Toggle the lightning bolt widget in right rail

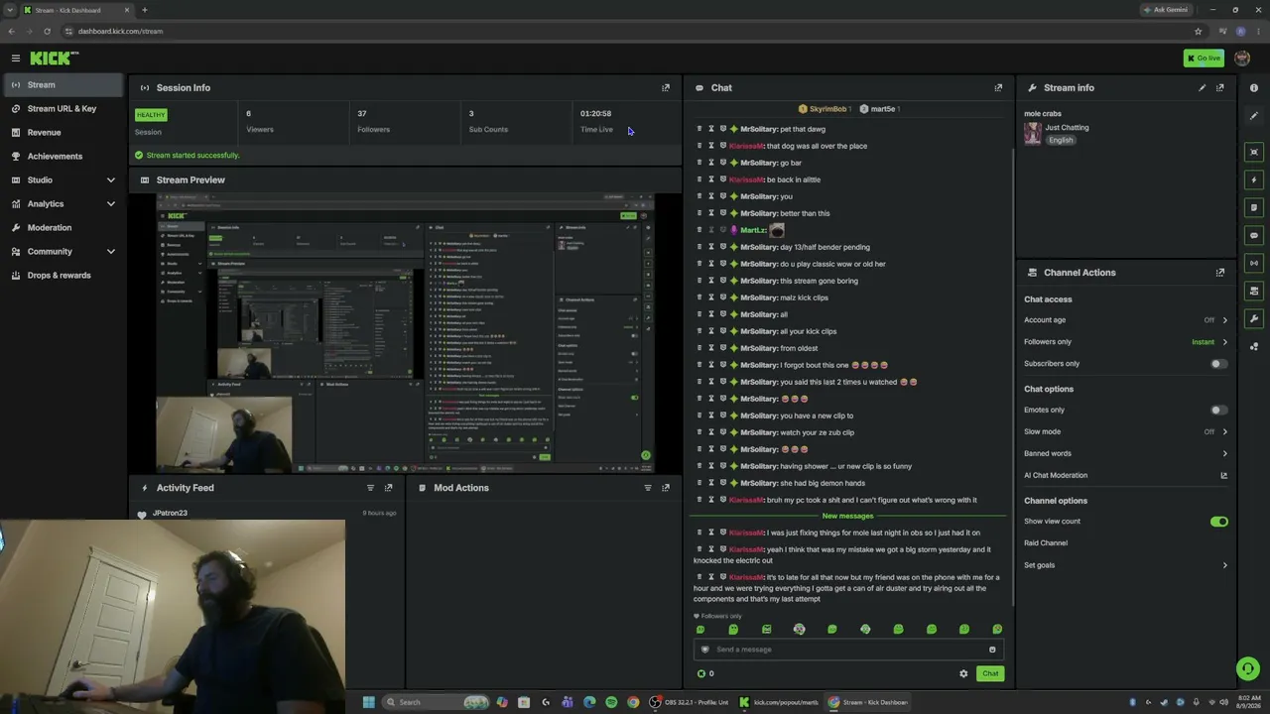(1254, 179)
